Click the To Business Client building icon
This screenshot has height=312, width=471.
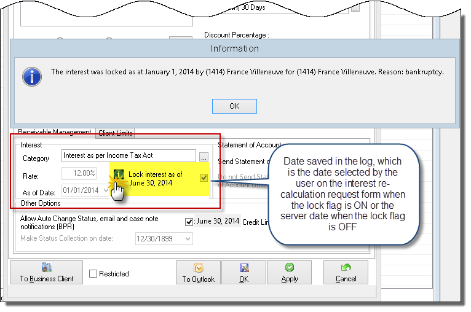pos(47,267)
